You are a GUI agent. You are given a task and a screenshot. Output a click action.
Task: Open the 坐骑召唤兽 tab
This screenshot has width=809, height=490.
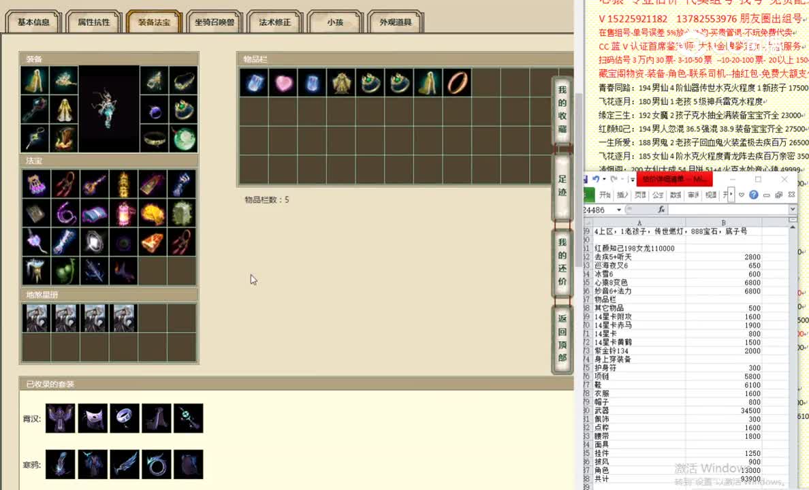point(214,22)
